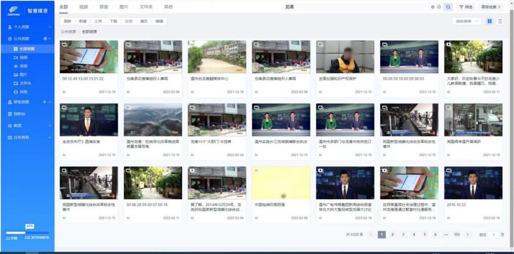The height and width of the screenshot is (254, 514).
Task: Click the 上传 upload toolbar button
Action: pos(98,21)
